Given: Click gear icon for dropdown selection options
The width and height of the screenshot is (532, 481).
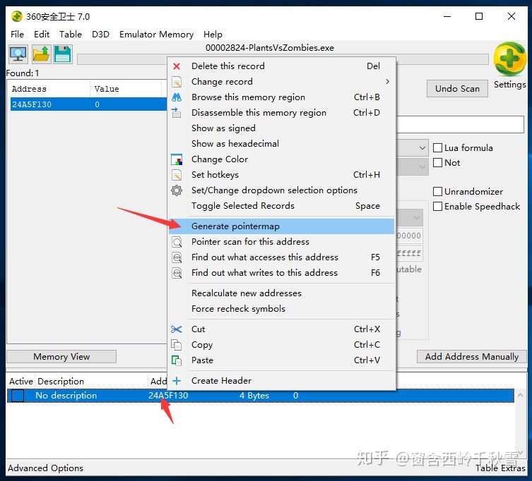Looking at the screenshot, I should point(177,190).
